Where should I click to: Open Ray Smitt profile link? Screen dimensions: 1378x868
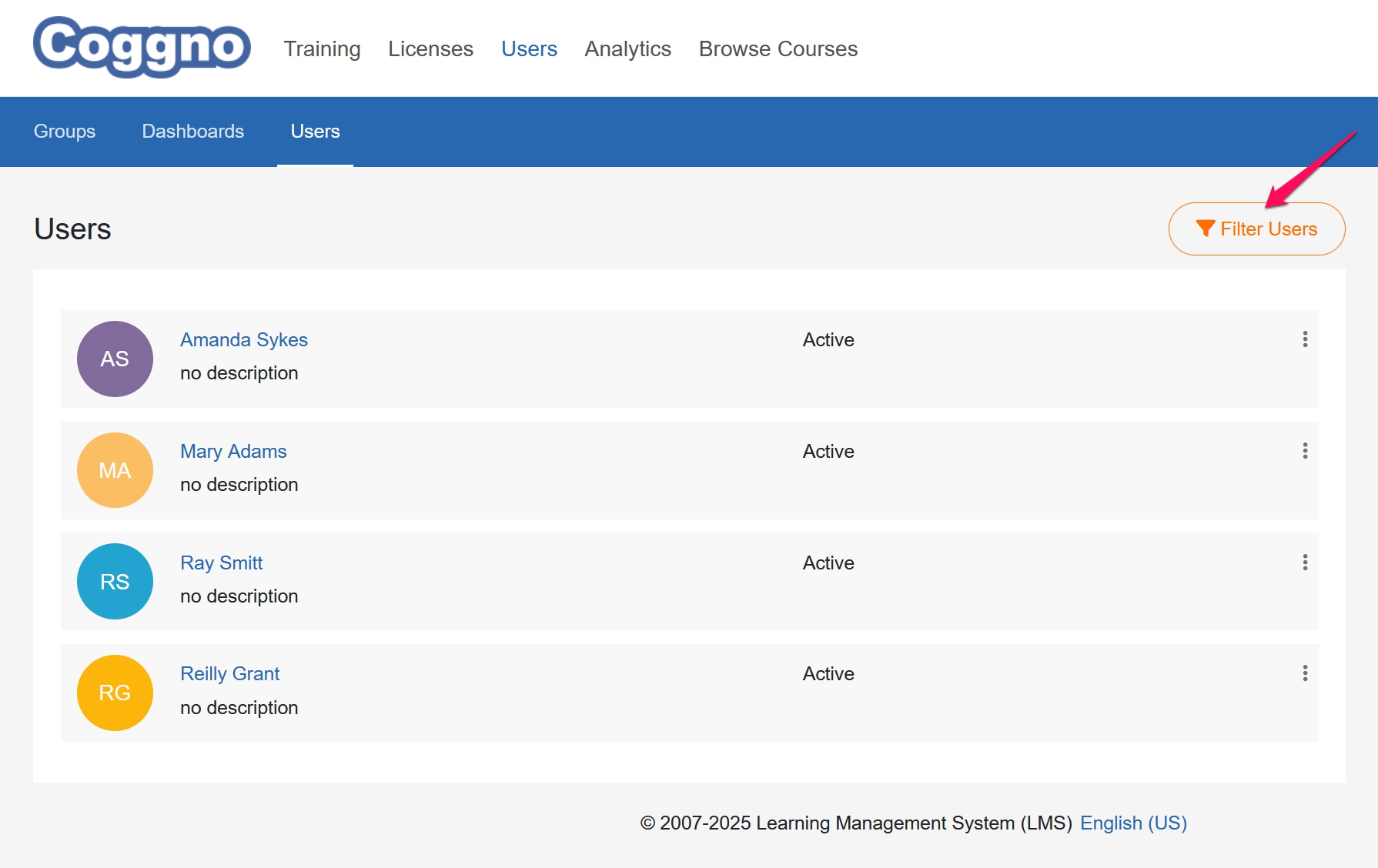coord(222,563)
